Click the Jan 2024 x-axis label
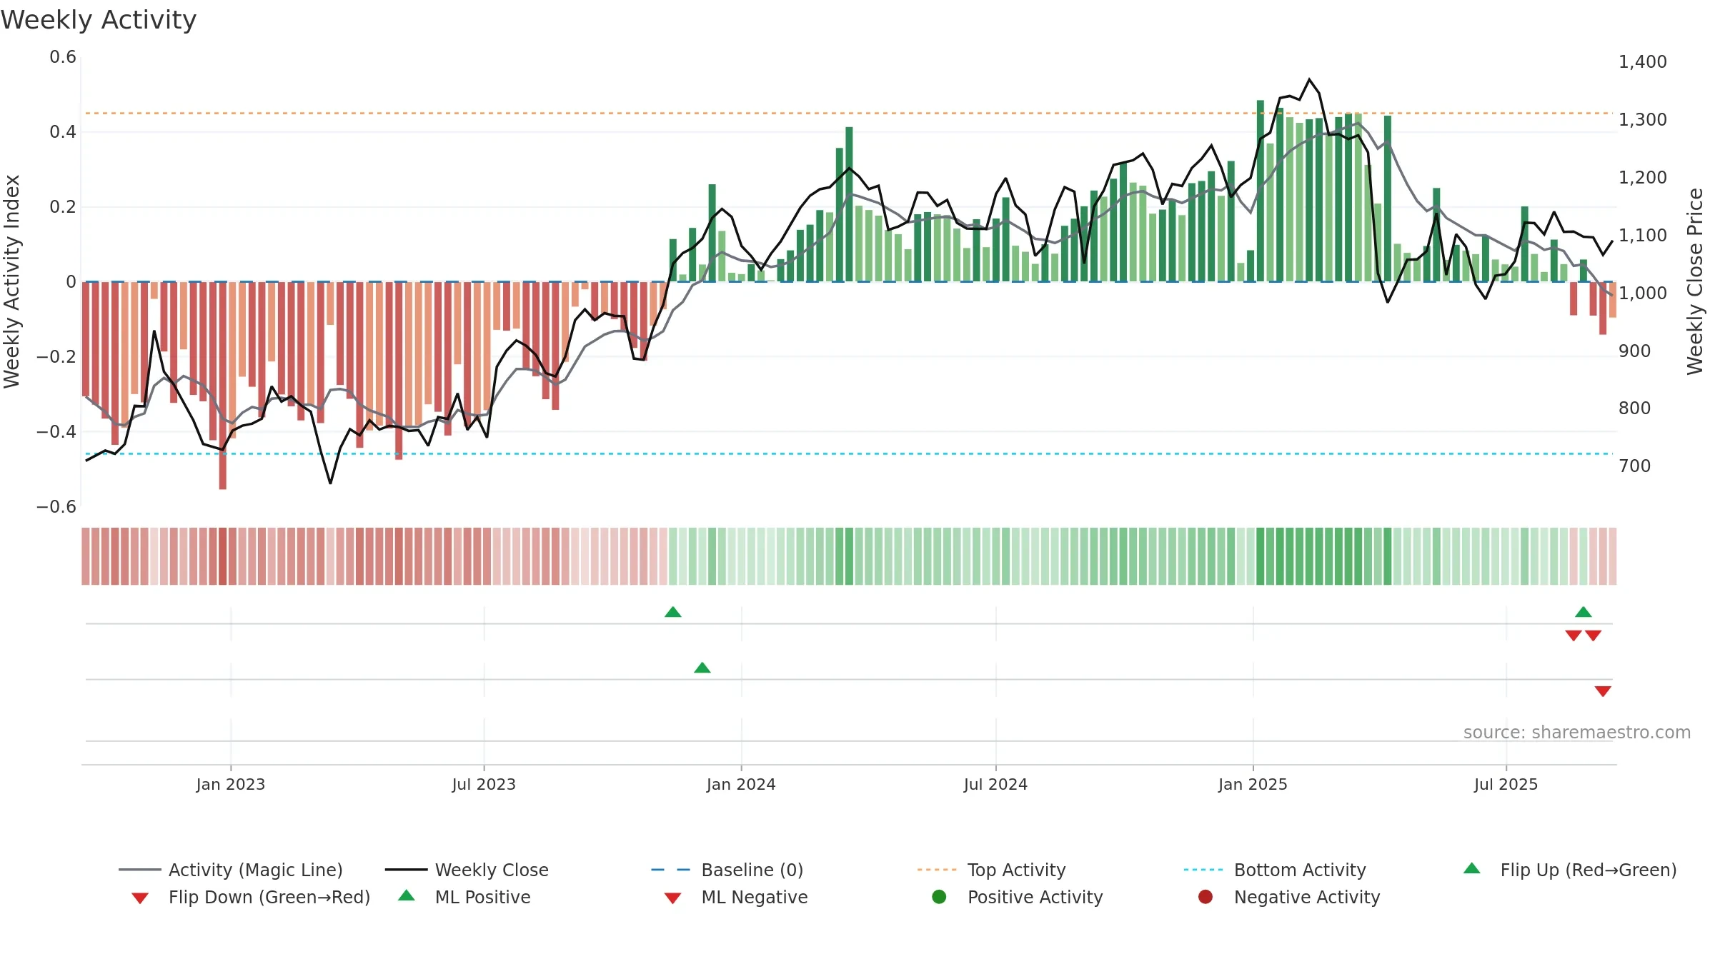1715x964 pixels. (x=741, y=784)
